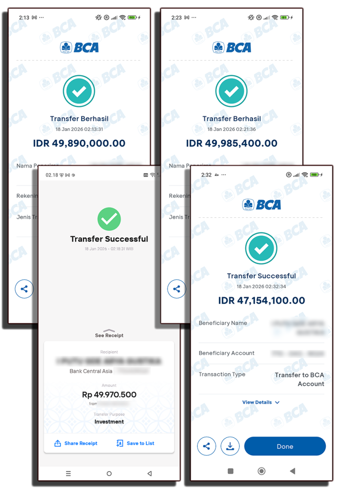This screenshot has height=489, width=341.
Task: Tap BCA logo on 47,154,100 receipt
Action: click(261, 204)
